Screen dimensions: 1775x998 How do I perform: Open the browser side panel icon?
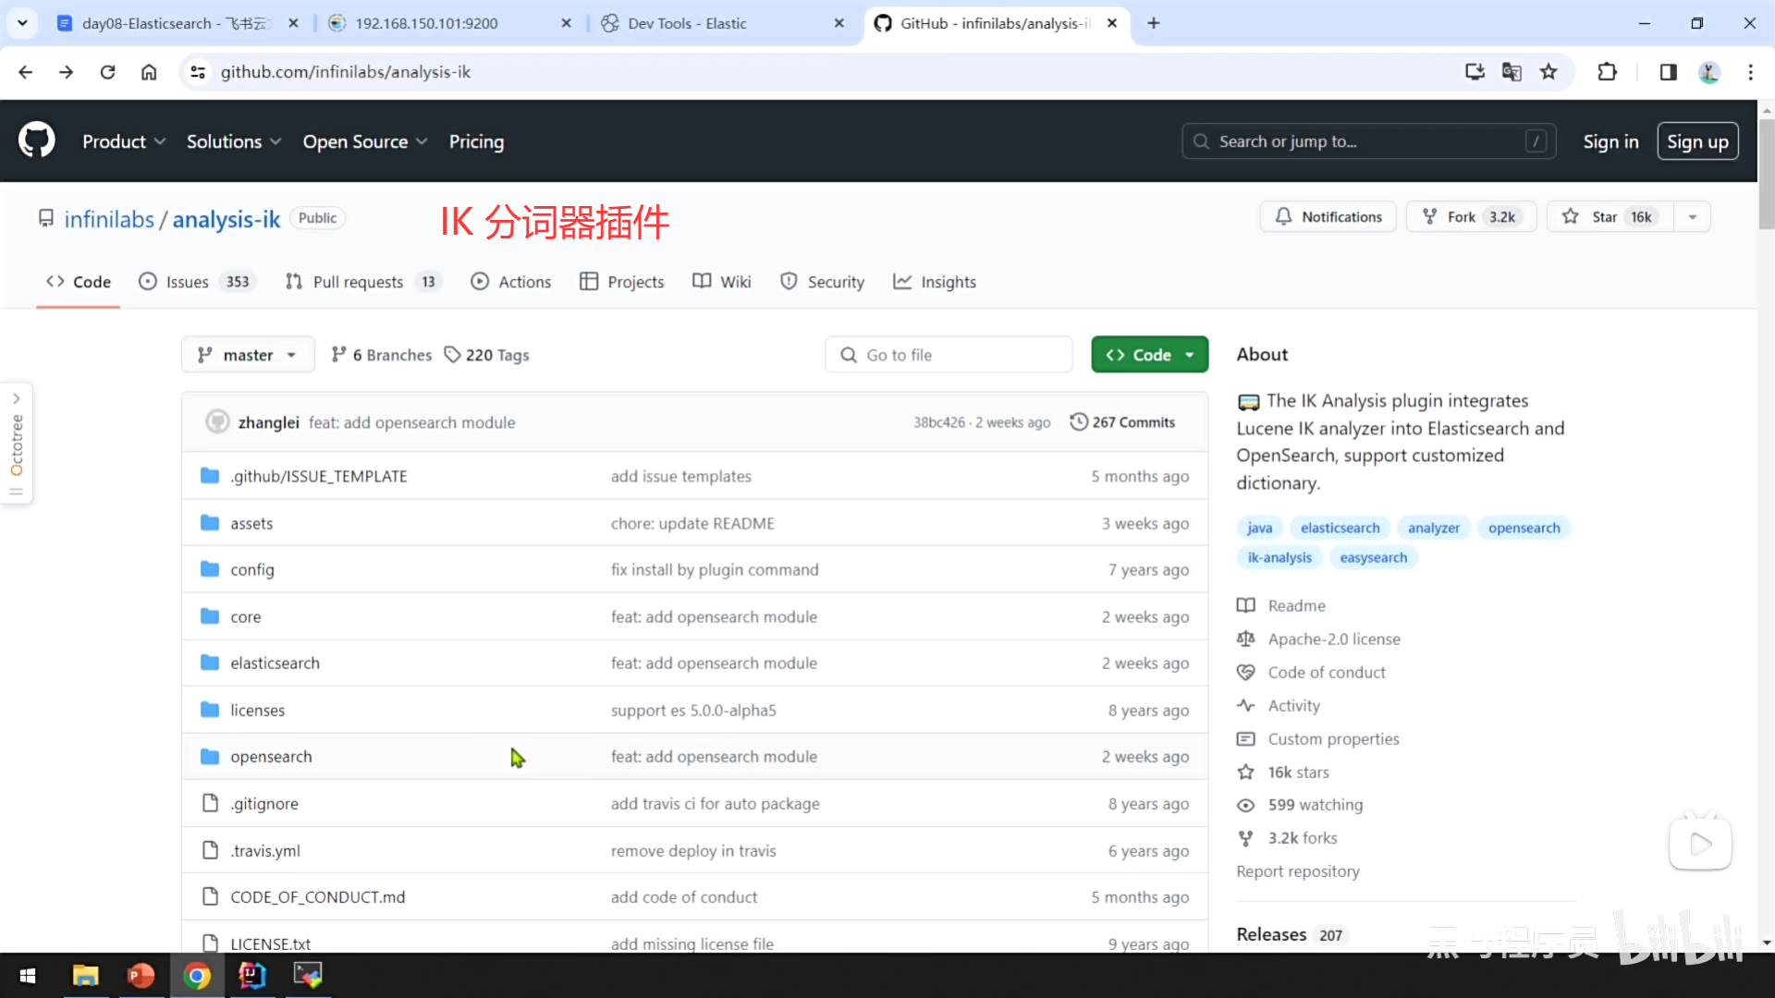(1668, 72)
